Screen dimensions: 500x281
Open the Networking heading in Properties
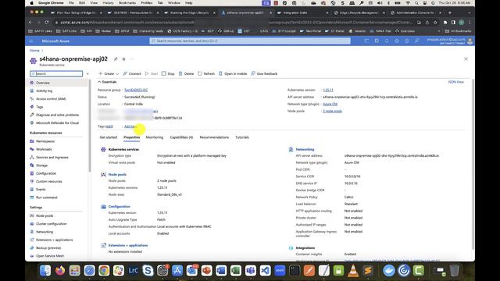(x=305, y=149)
